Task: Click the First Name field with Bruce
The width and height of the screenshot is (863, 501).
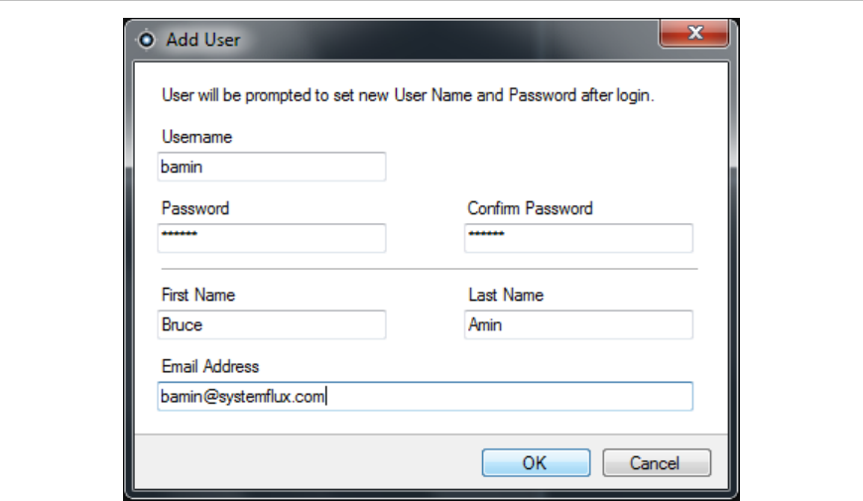Action: point(271,324)
